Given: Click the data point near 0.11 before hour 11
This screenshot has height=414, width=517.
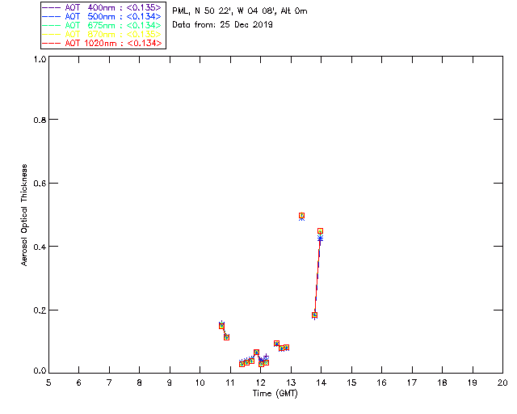Looking at the screenshot, I should click(226, 337).
